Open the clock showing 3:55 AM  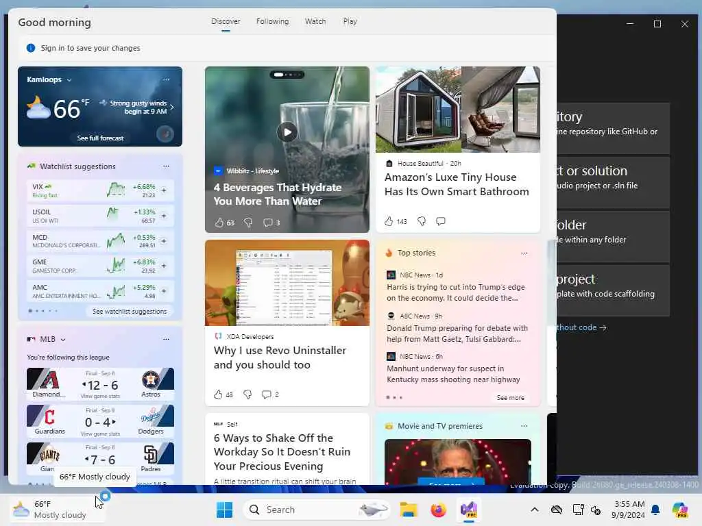pyautogui.click(x=629, y=510)
